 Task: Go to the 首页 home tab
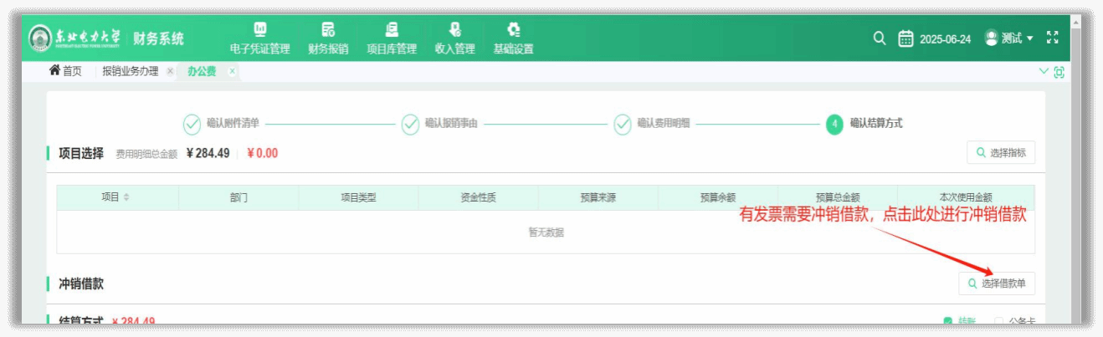[x=66, y=71]
